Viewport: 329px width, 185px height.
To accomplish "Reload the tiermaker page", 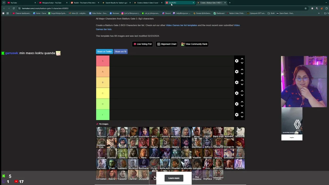I will [x=14, y=8].
